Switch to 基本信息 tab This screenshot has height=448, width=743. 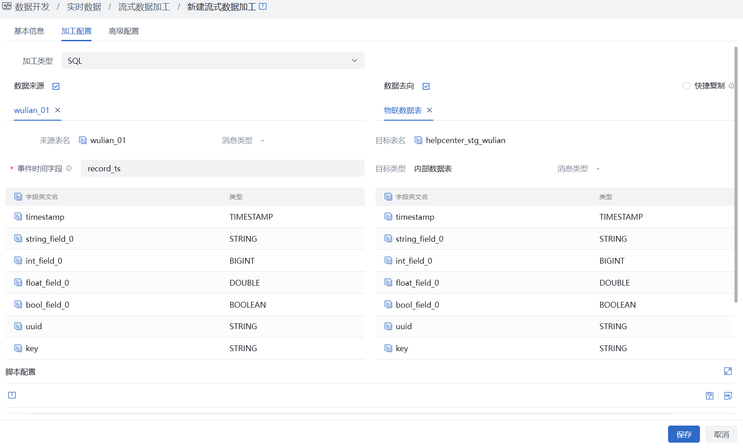tap(29, 31)
